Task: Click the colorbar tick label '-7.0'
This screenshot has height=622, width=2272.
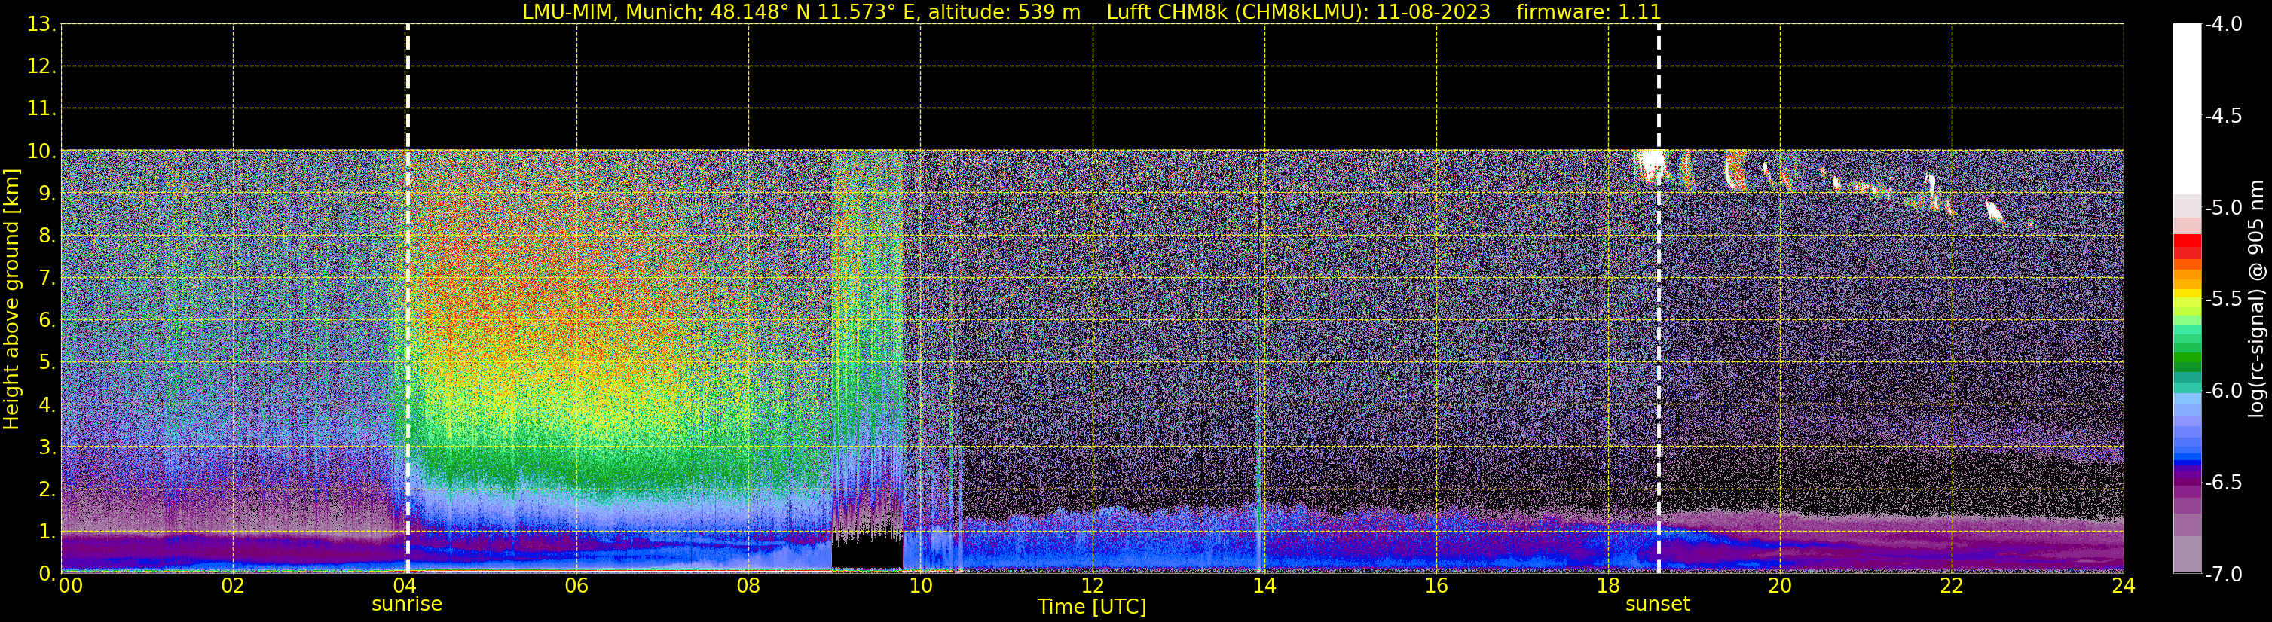Action: click(2222, 575)
